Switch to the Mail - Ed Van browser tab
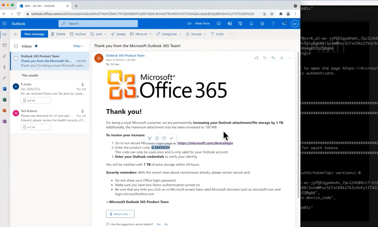The image size is (378, 227). tap(43, 6)
